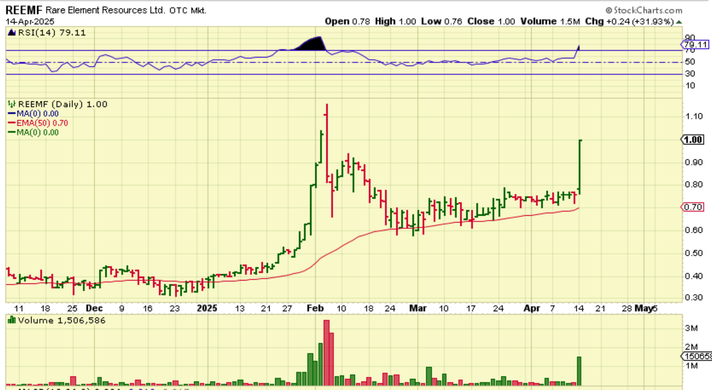This screenshot has height=390, width=712.
Task: Click the volume bars icon beside Volume 1,506,586
Action: [12, 320]
